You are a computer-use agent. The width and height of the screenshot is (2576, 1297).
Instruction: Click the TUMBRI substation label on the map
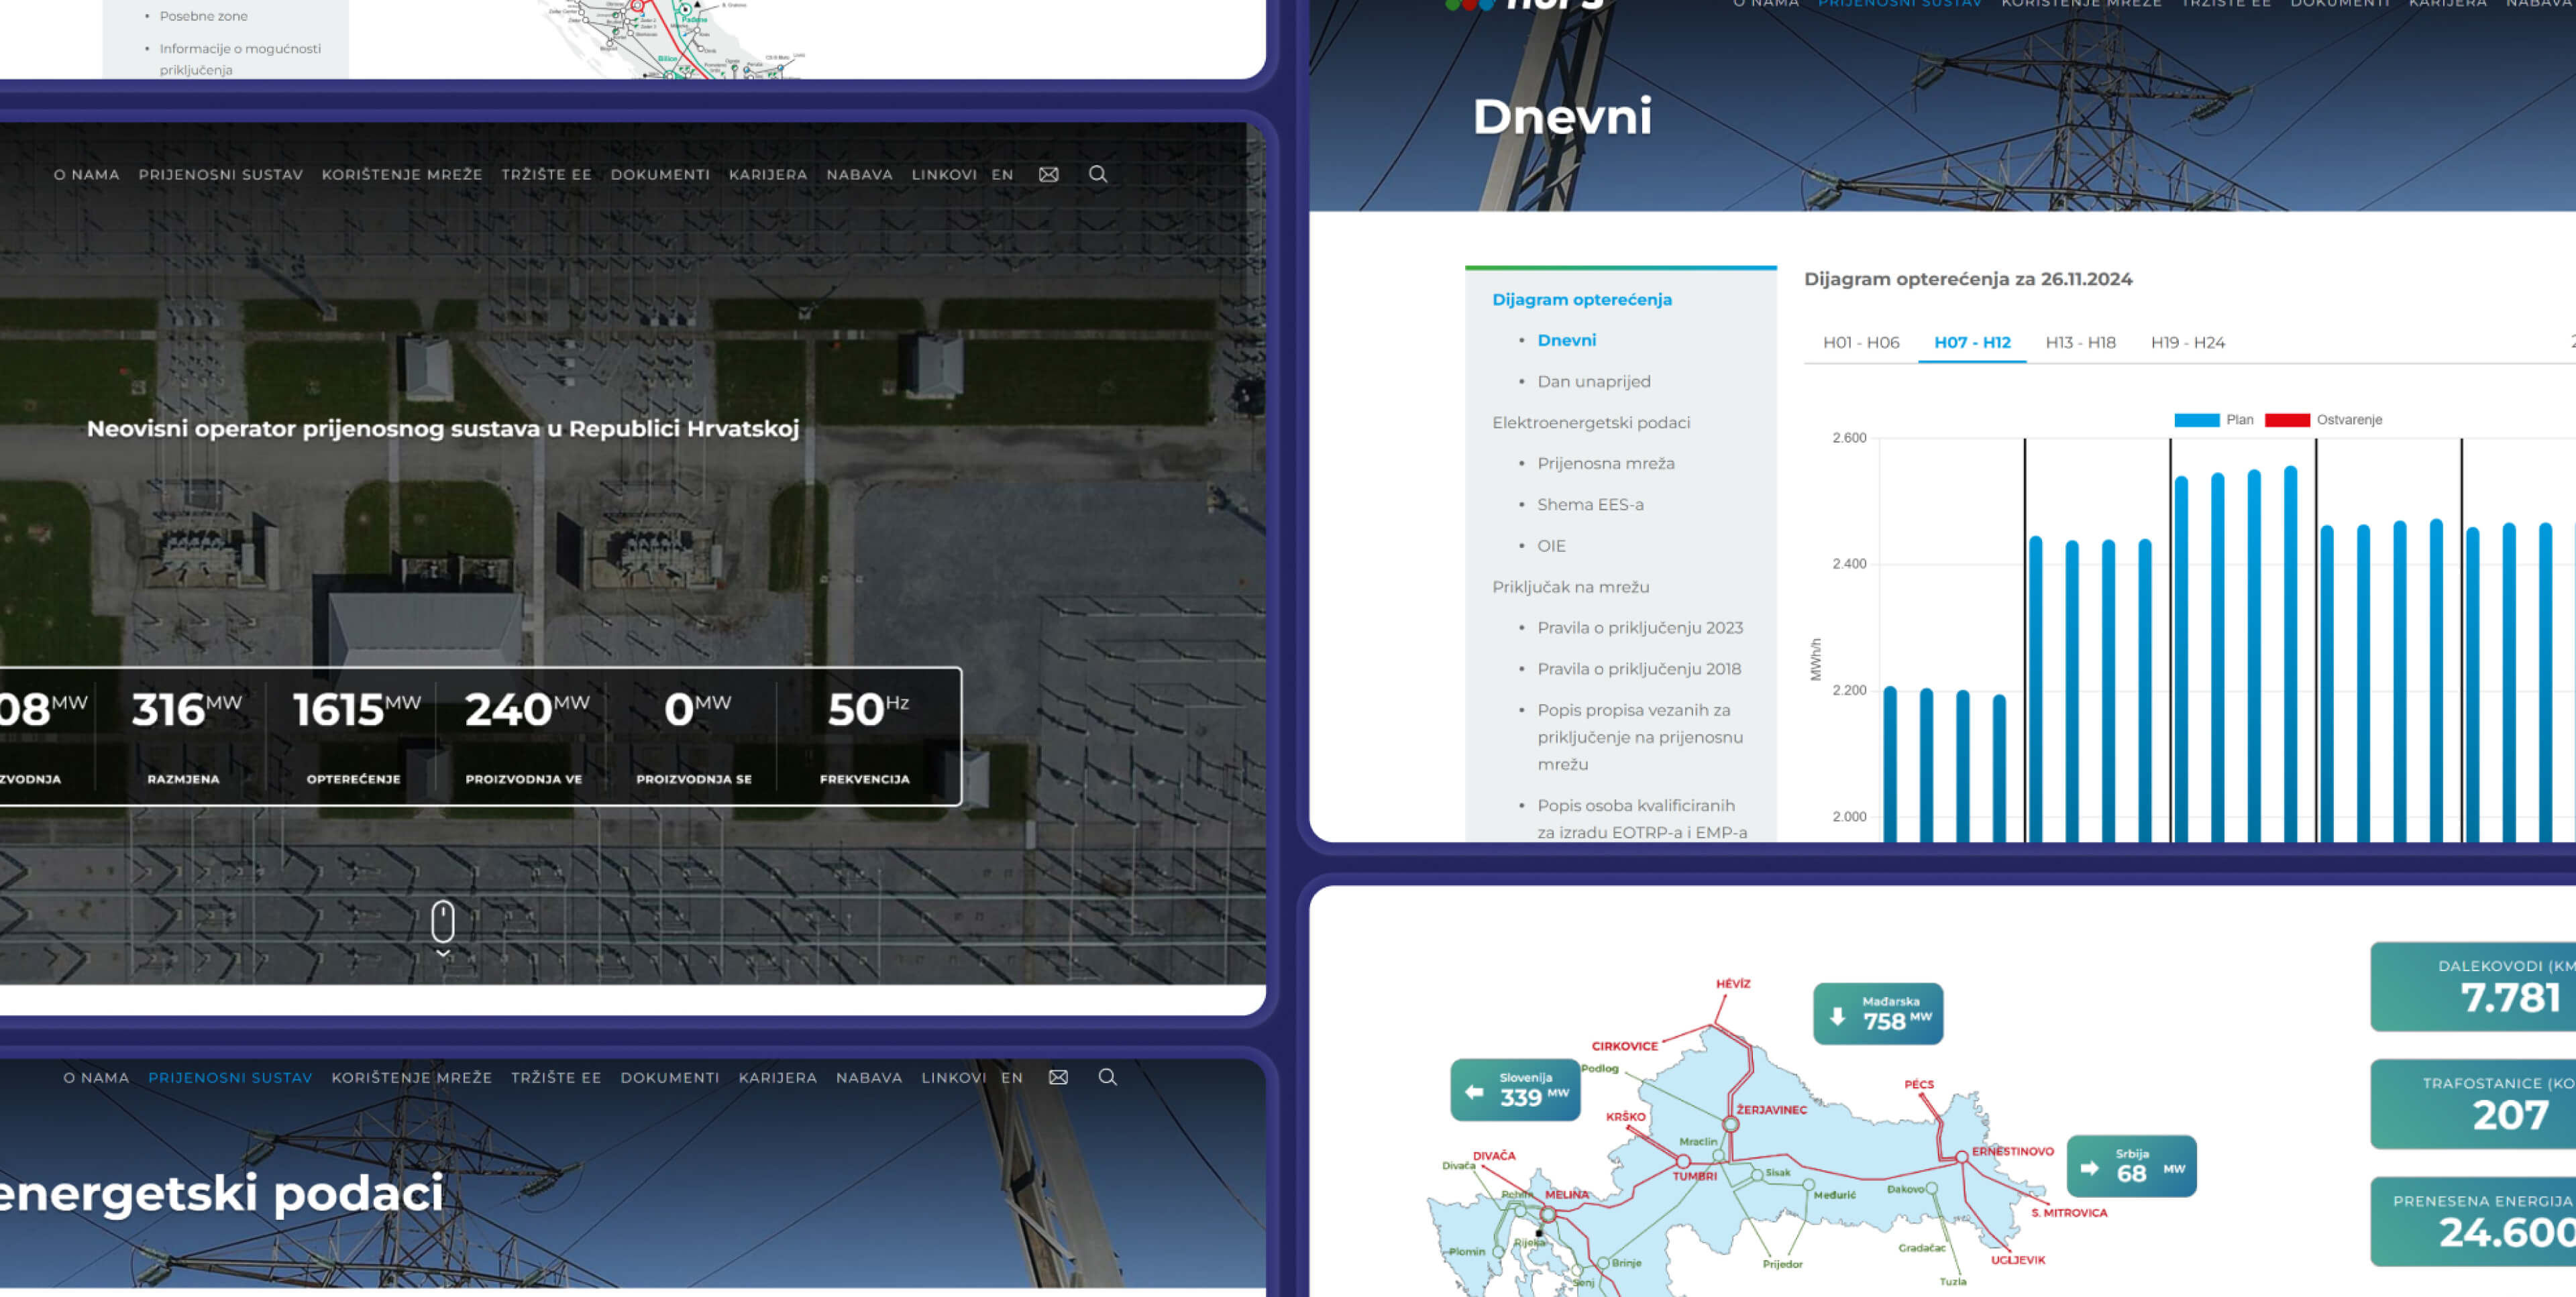1694,1176
